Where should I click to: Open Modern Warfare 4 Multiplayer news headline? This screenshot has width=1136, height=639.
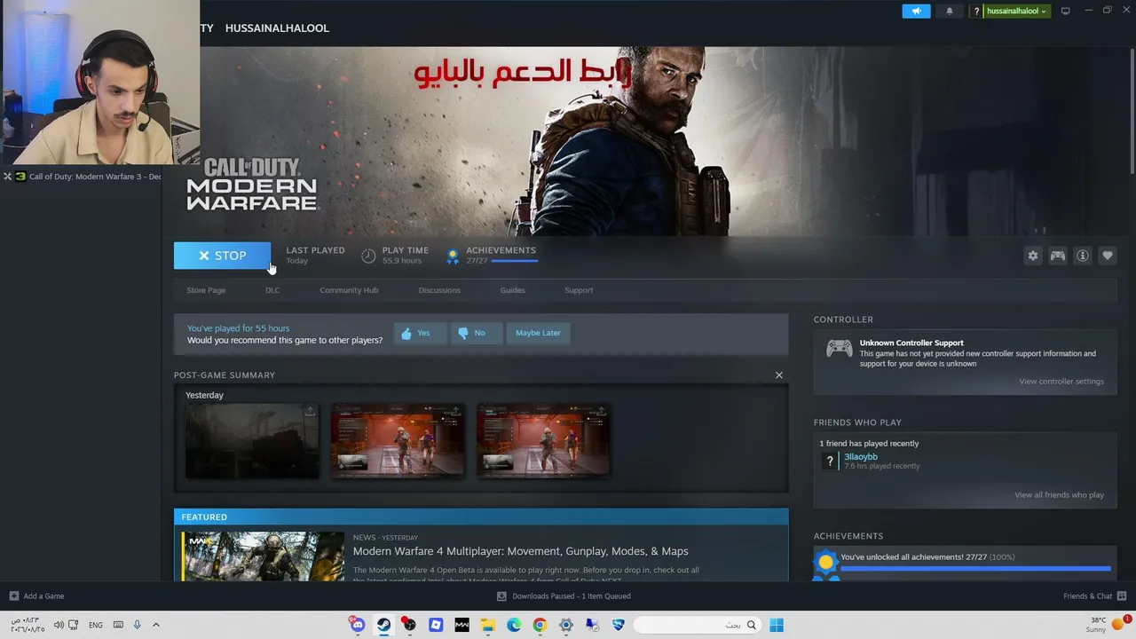click(x=520, y=551)
